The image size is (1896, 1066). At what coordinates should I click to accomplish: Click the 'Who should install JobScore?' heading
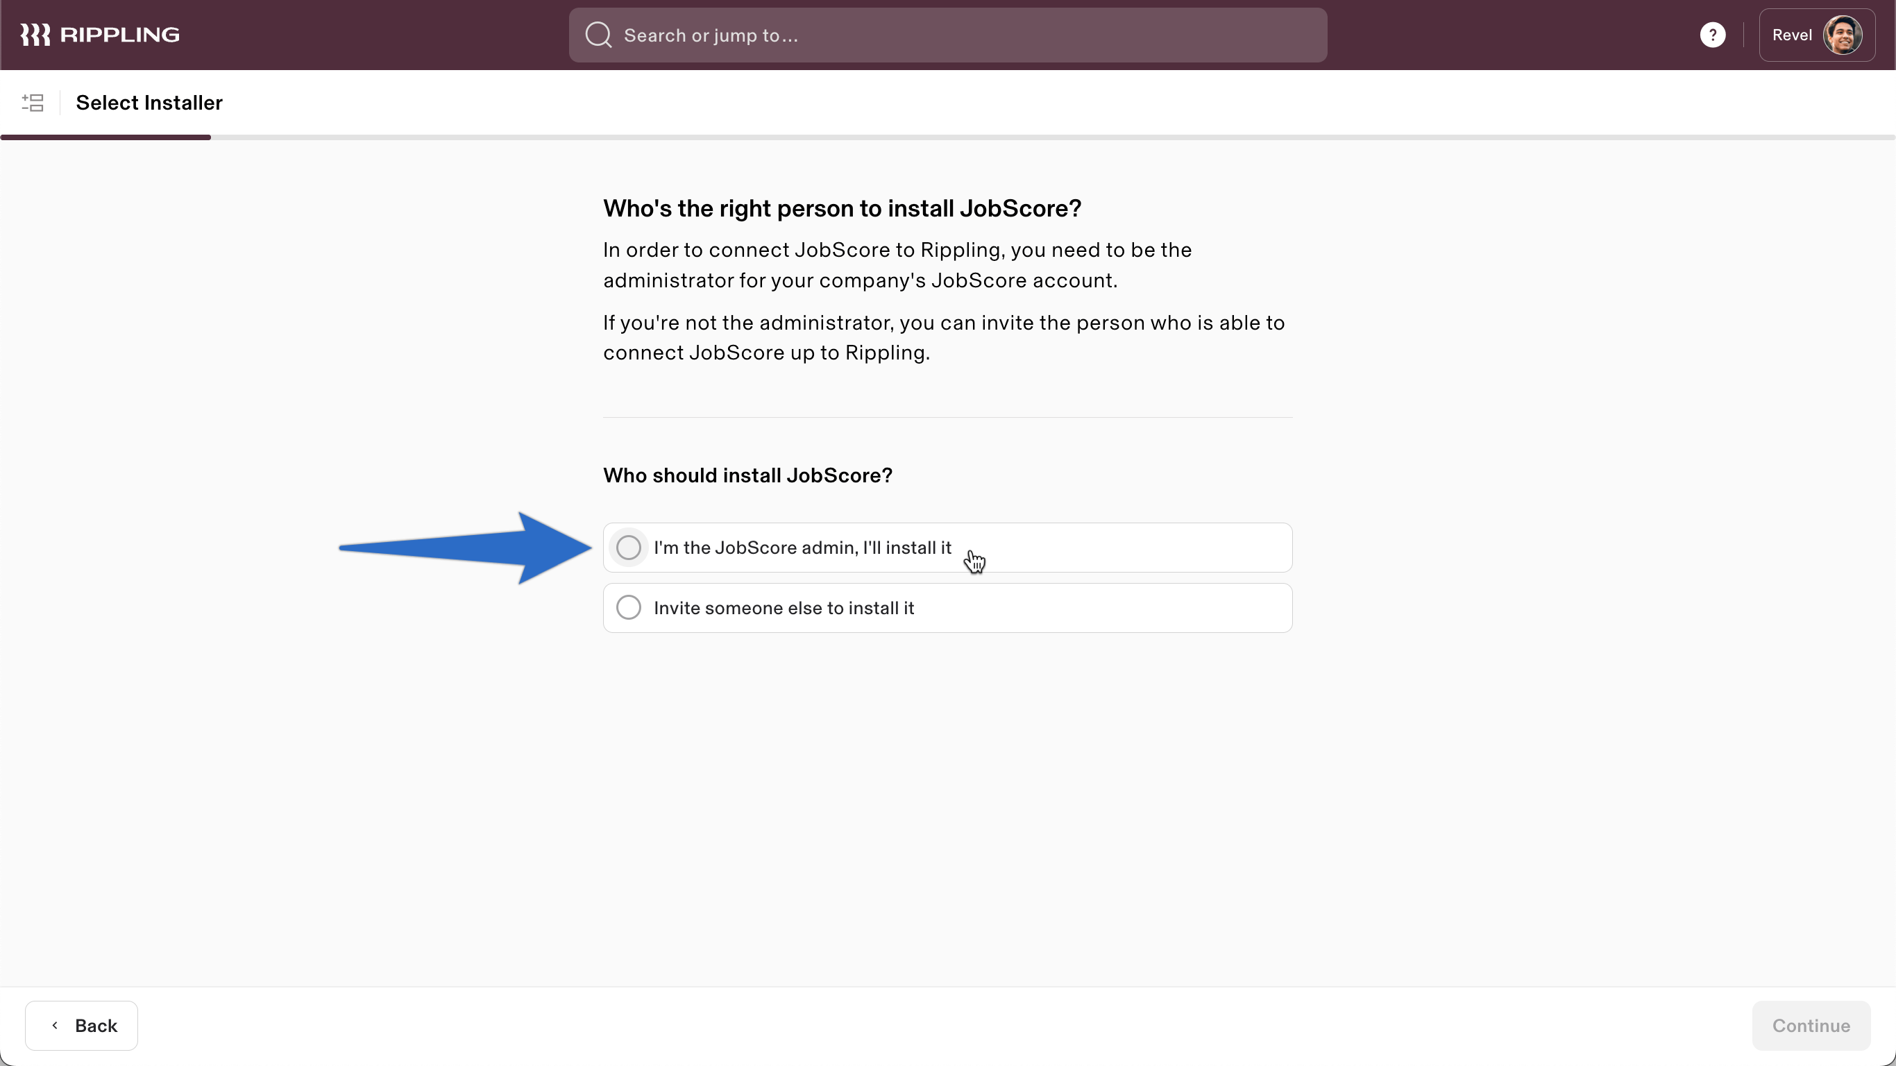(748, 475)
